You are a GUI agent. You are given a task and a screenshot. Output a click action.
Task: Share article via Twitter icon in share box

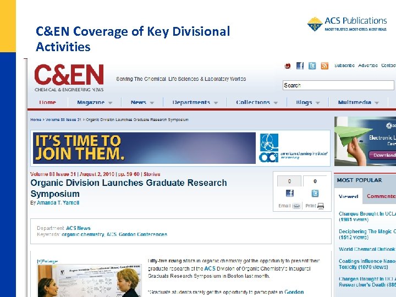pyautogui.click(x=315, y=193)
